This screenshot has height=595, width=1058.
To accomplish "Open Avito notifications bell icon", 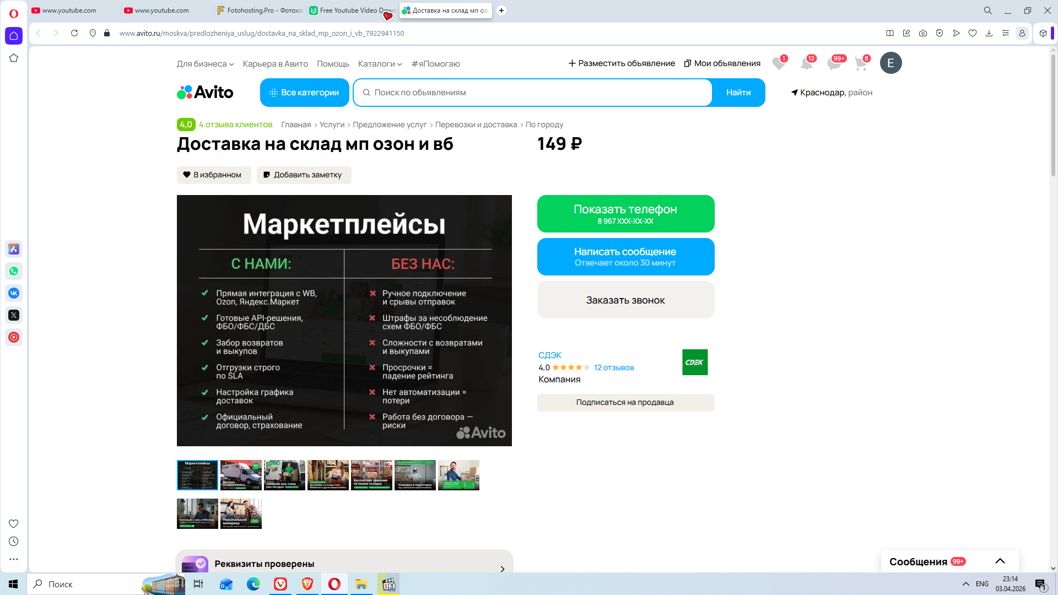I will point(806,64).
